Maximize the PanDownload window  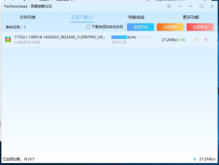pos(201,6)
